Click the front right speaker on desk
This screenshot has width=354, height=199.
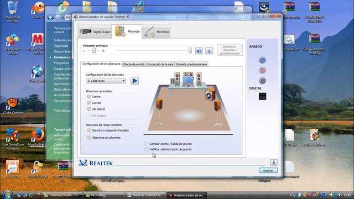coord(199,78)
